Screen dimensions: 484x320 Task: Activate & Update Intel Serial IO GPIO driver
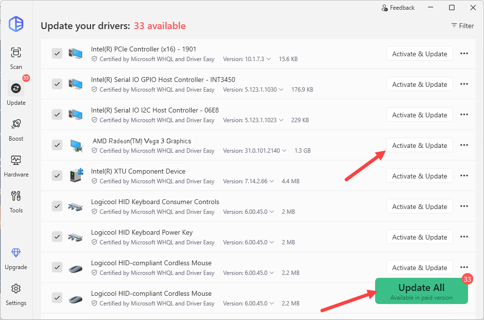click(419, 84)
